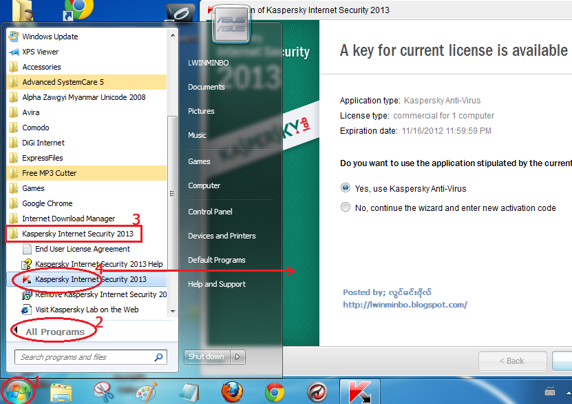Open Default Programs
The image size is (572, 404).
[x=217, y=260]
